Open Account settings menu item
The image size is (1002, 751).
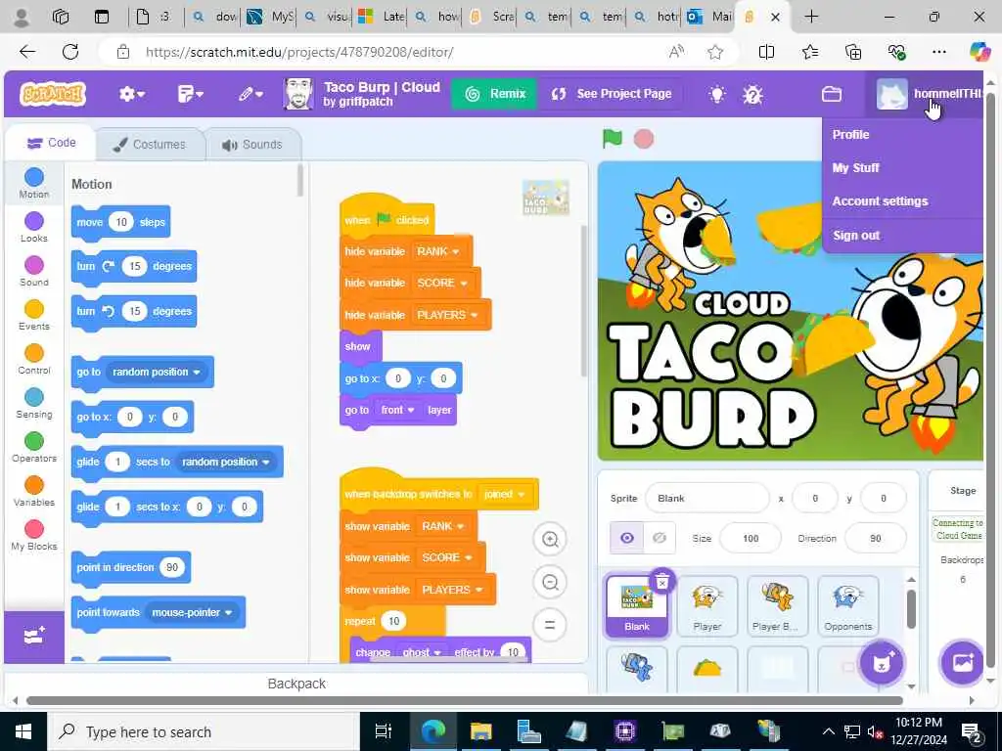point(880,201)
